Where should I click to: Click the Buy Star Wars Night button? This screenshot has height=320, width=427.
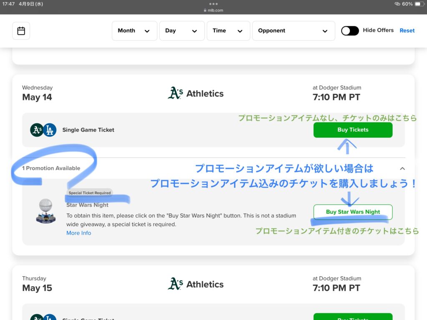coord(353,212)
